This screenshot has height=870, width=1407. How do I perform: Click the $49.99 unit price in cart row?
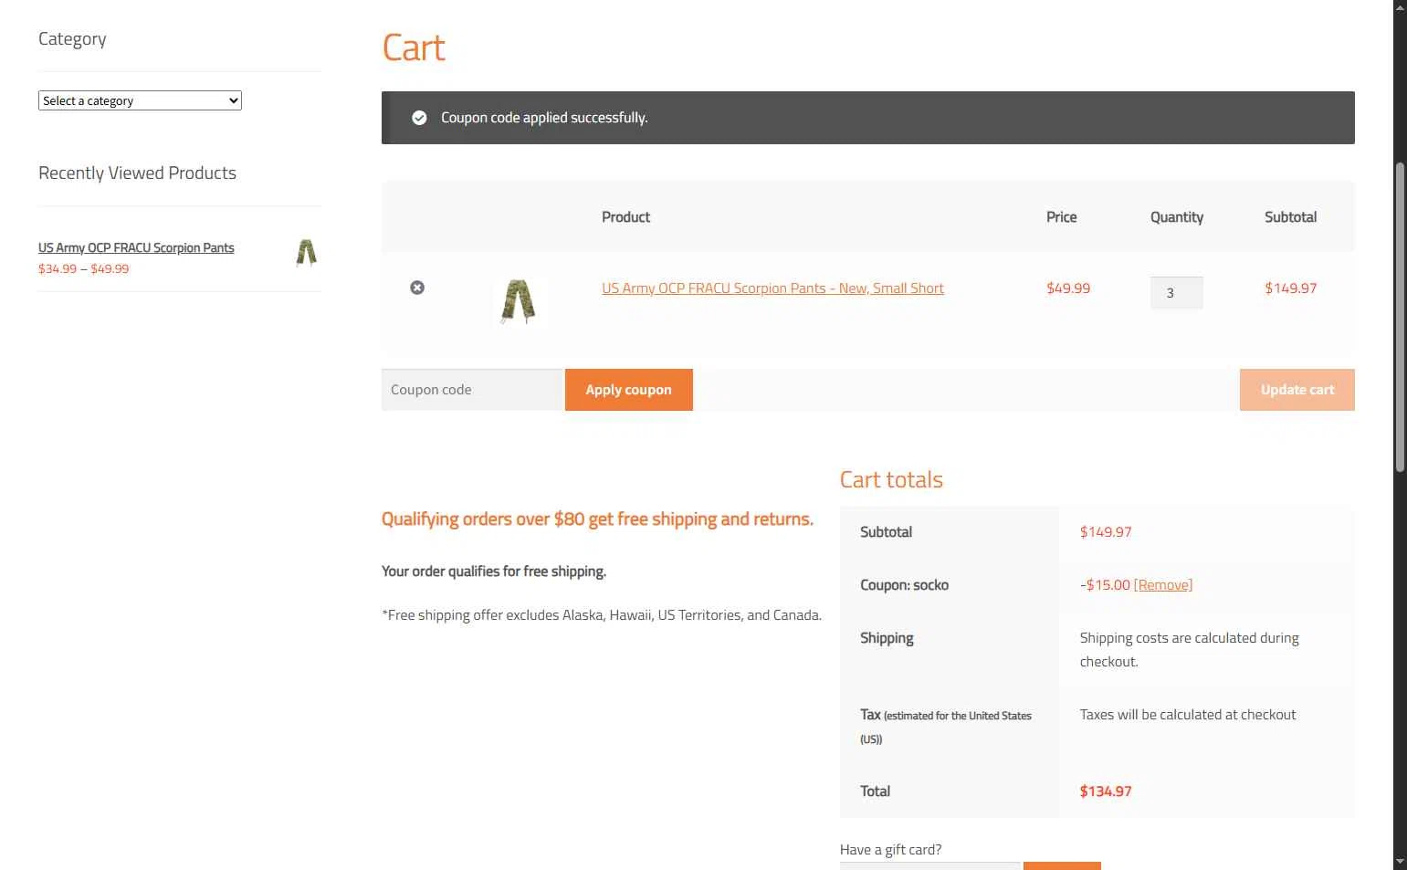[x=1068, y=288]
